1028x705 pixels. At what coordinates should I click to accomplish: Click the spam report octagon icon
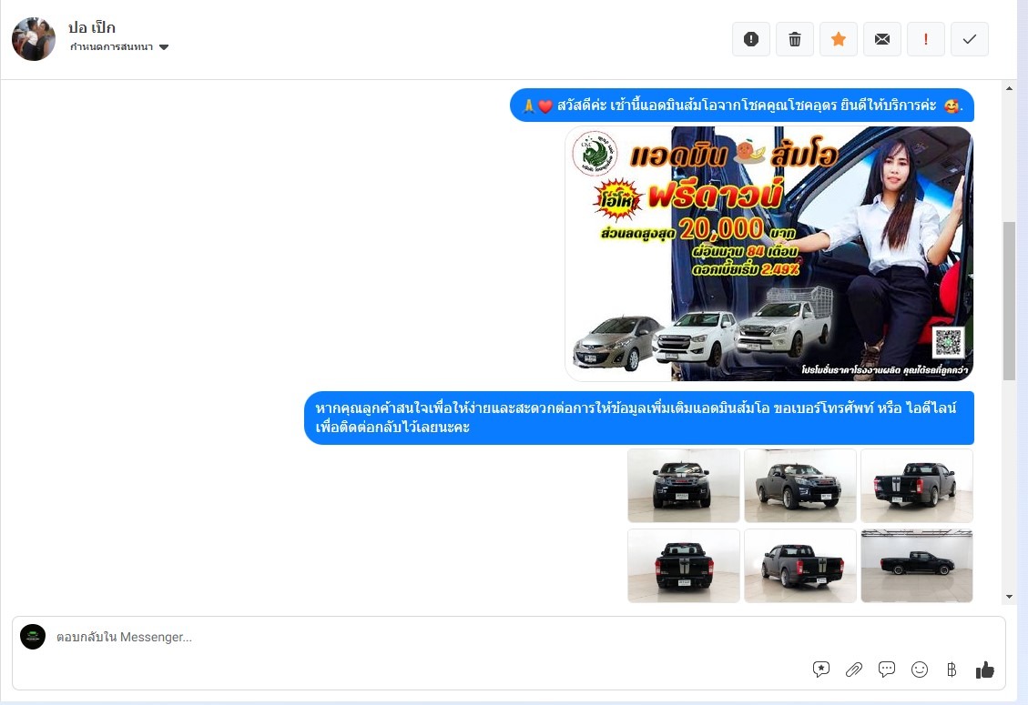click(751, 39)
